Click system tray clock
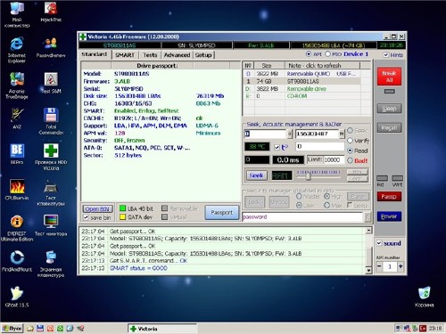 coord(435,329)
